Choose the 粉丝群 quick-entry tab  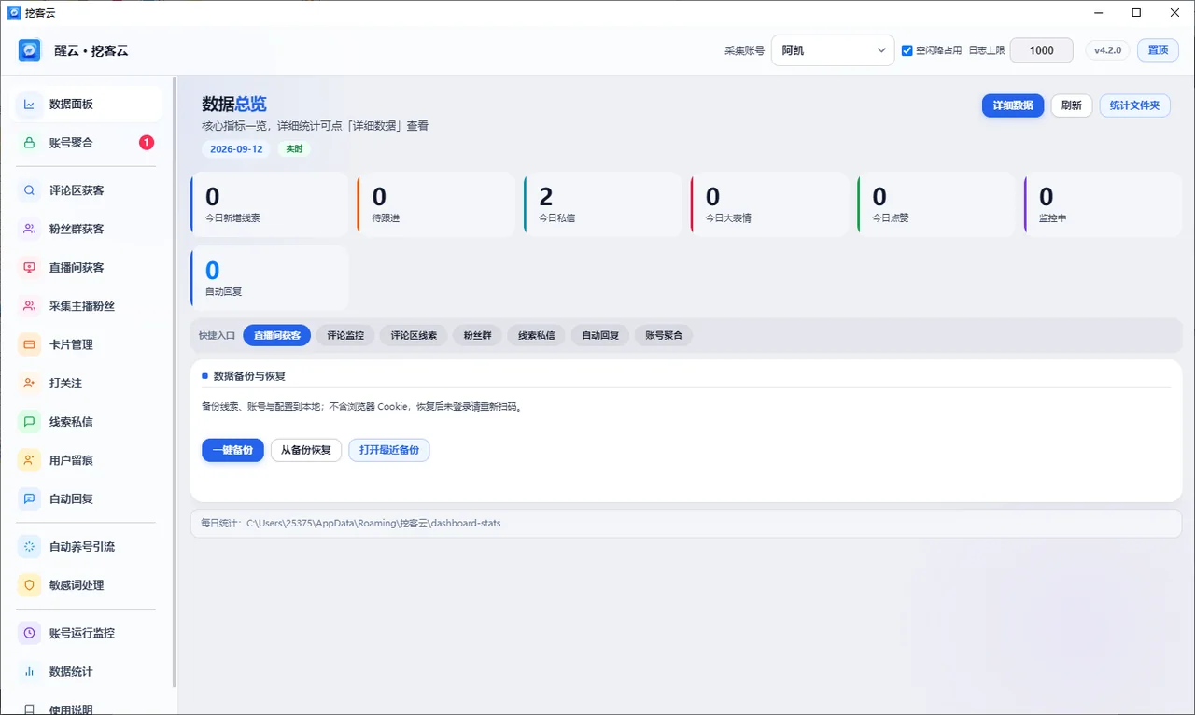(x=478, y=335)
